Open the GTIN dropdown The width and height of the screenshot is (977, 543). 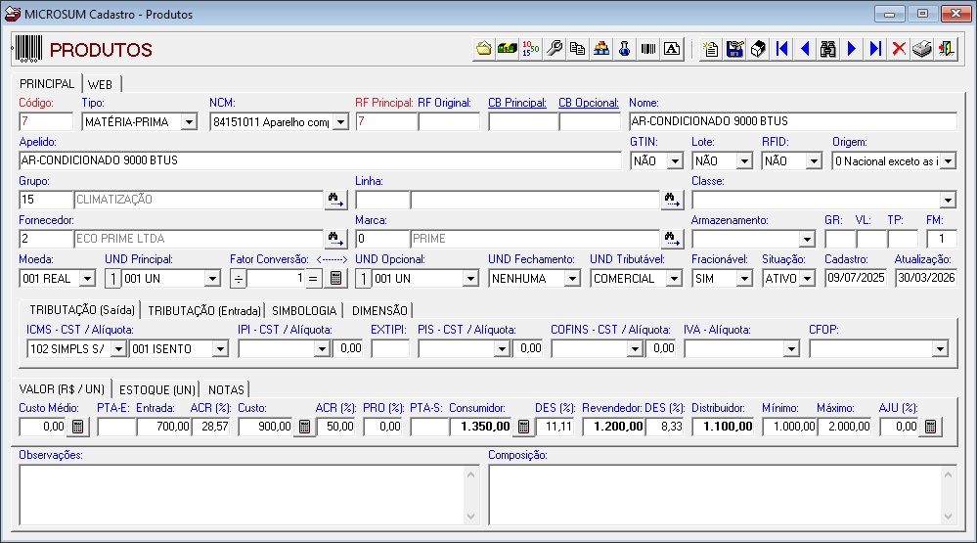pos(675,160)
